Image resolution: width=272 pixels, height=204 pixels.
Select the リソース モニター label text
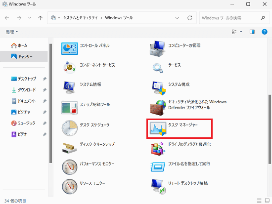click(92, 183)
